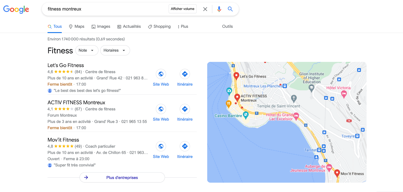Click the directions icon for ACTIV FITNESS Montreux
403x192 pixels.
coord(185,109)
